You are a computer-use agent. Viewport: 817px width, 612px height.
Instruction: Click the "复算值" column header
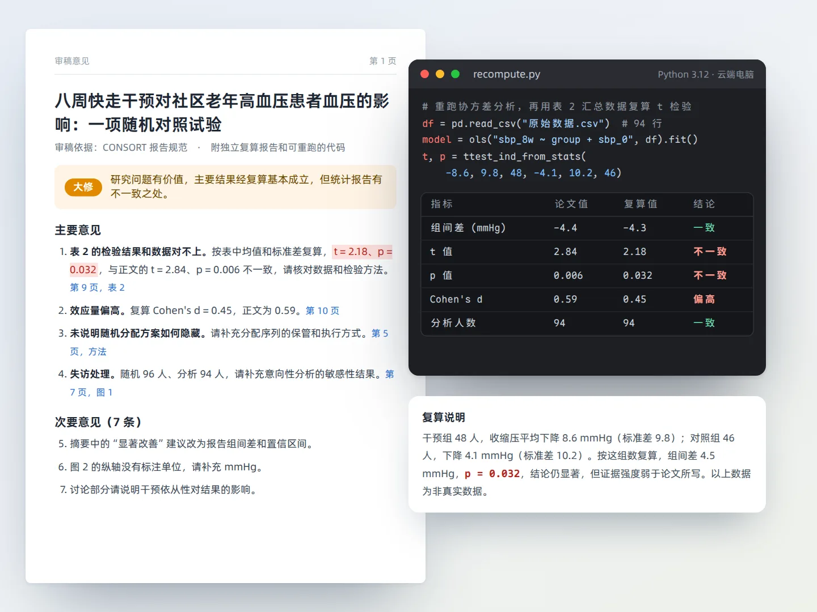pos(640,204)
